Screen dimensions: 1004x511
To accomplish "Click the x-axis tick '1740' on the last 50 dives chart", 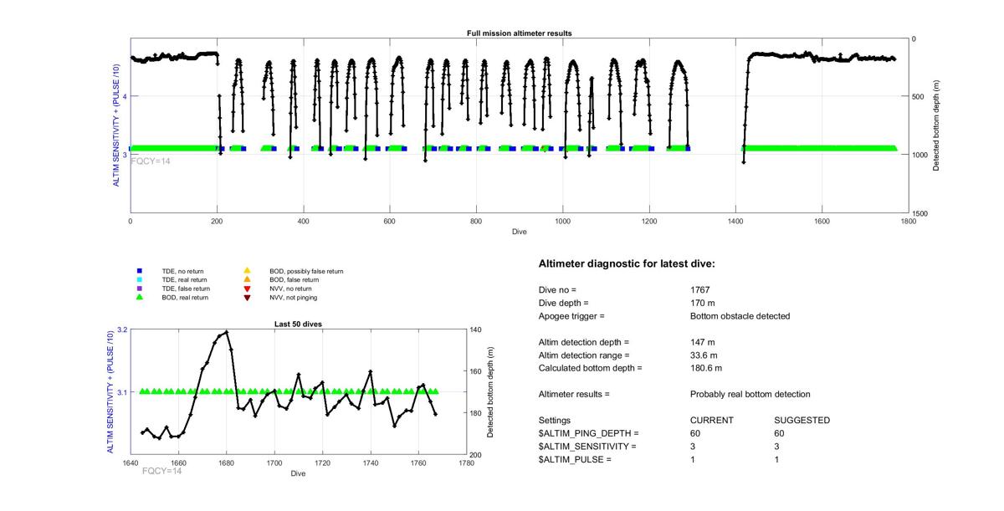I will coord(371,462).
